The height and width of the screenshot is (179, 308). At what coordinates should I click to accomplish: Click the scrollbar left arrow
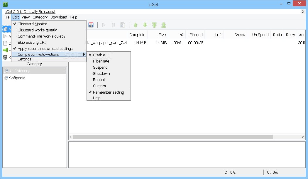[71, 137]
